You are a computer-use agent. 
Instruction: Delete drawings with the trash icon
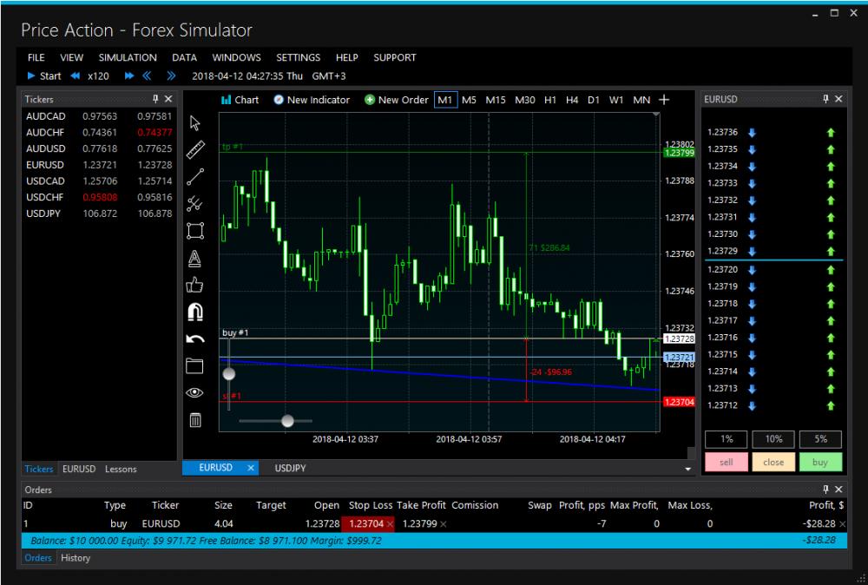[x=195, y=420]
